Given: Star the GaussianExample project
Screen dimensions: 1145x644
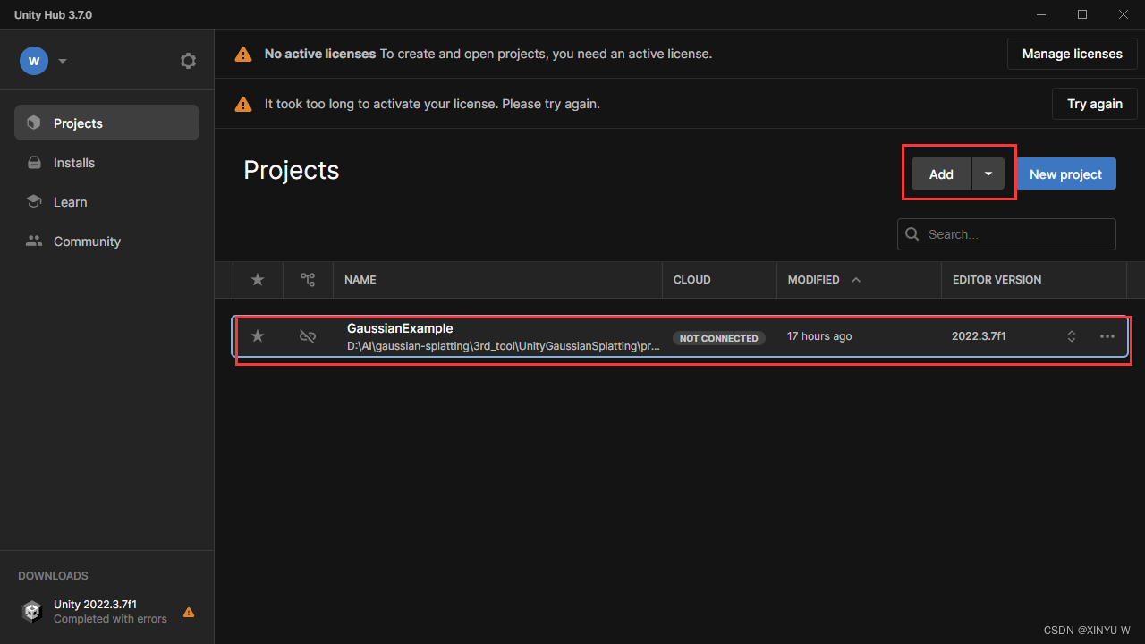Looking at the screenshot, I should [x=258, y=336].
